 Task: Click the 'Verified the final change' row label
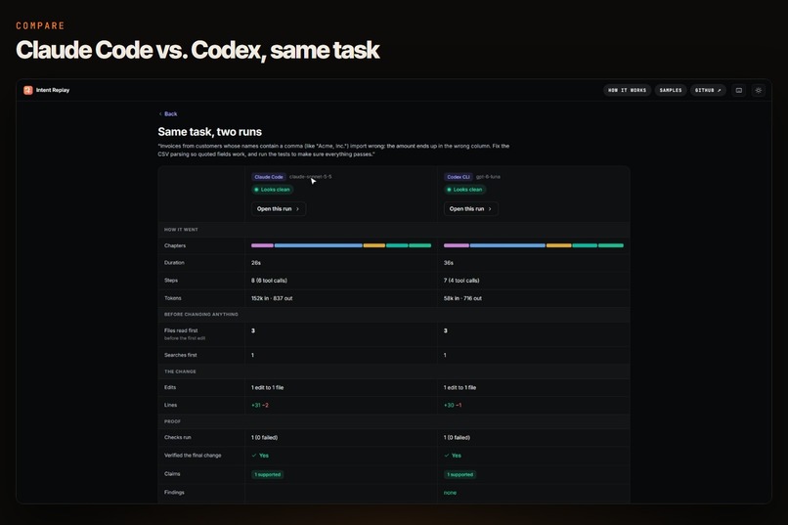tap(193, 456)
